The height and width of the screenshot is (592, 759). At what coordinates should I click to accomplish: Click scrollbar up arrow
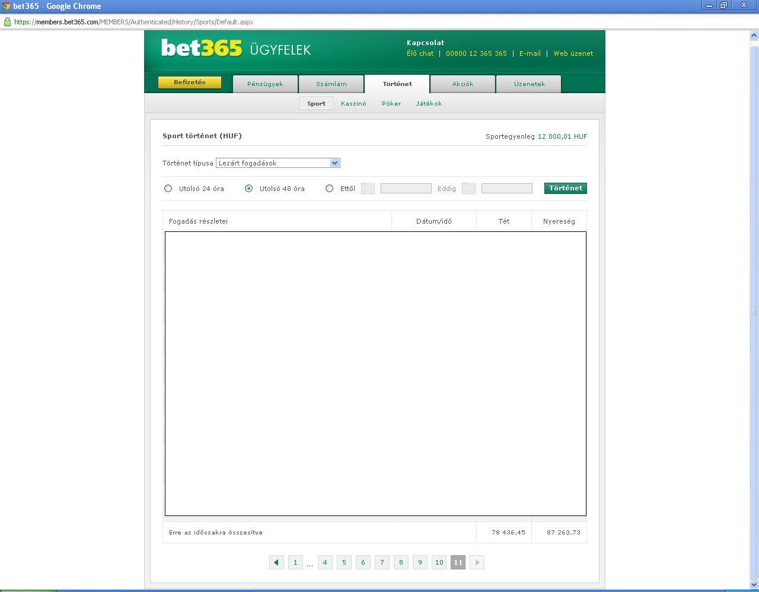point(754,36)
